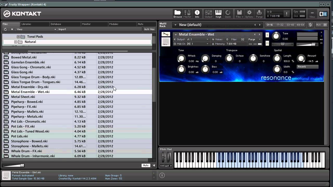Open the View dropdown in browser
The width and height of the screenshot is (333, 187).
(x=36, y=29)
